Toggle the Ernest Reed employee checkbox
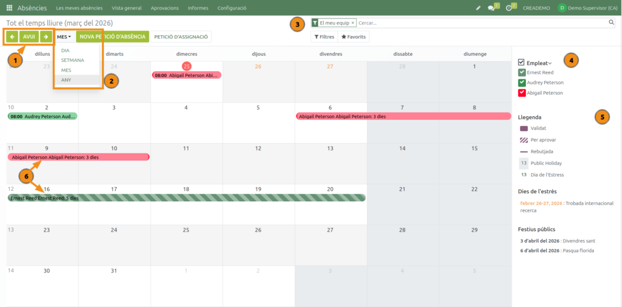 point(522,72)
